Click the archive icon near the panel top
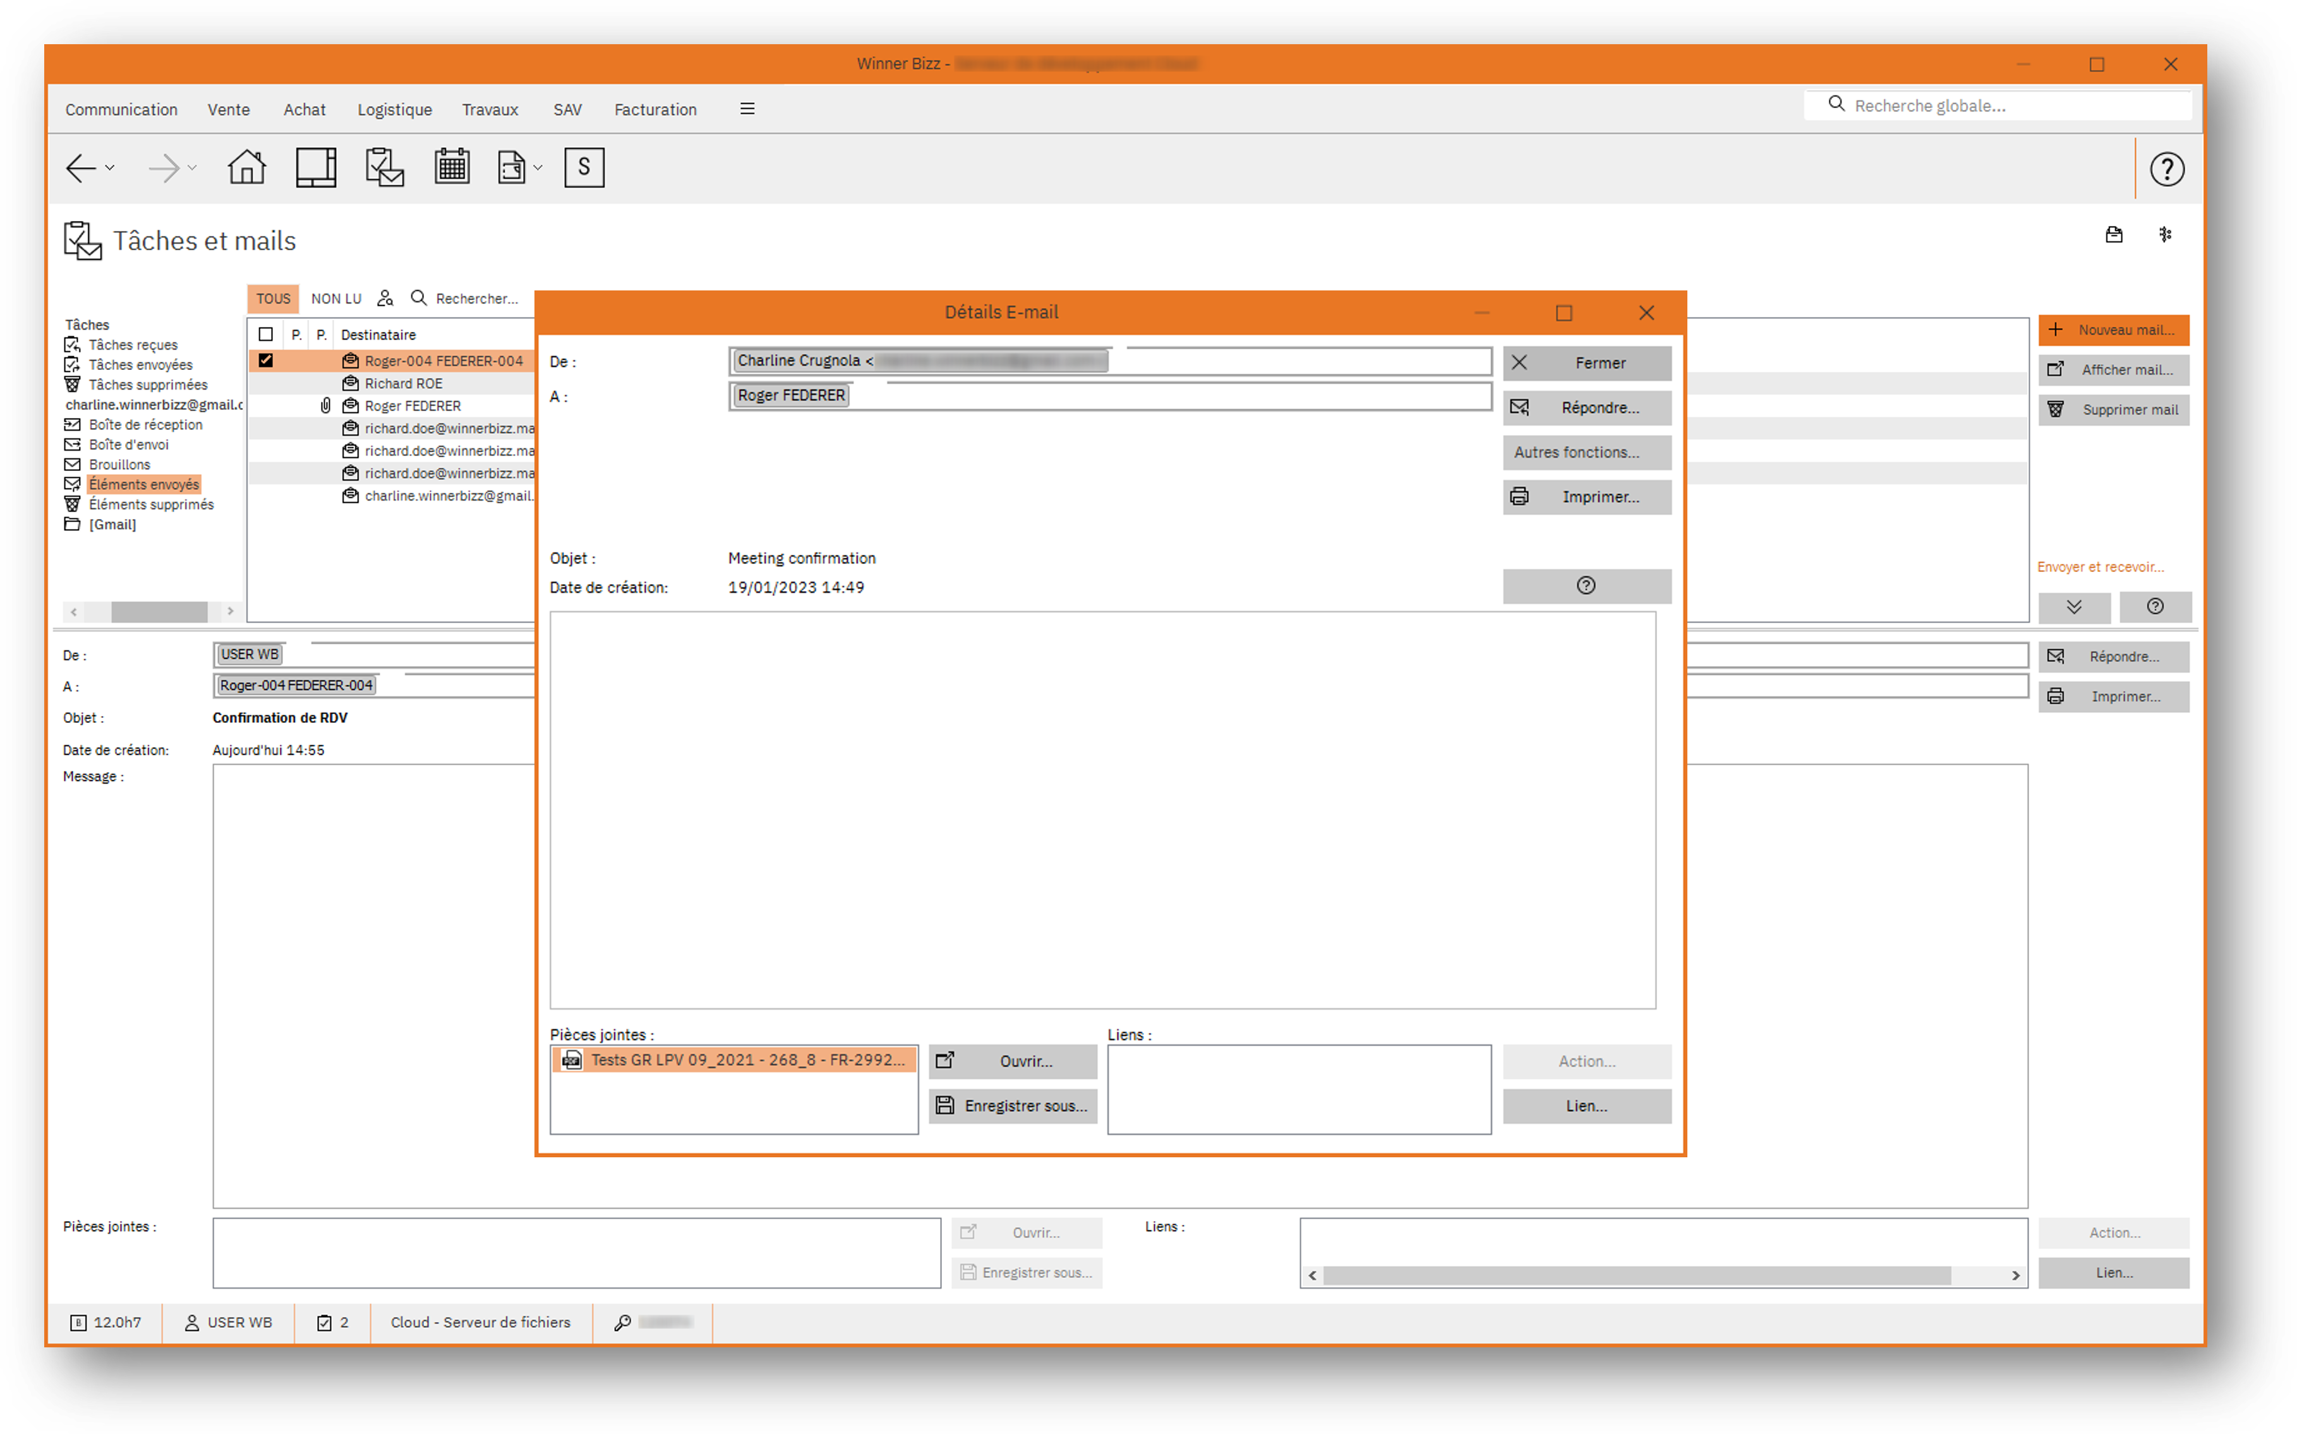Screen dimensions: 2297x1437 pyautogui.click(x=2114, y=235)
